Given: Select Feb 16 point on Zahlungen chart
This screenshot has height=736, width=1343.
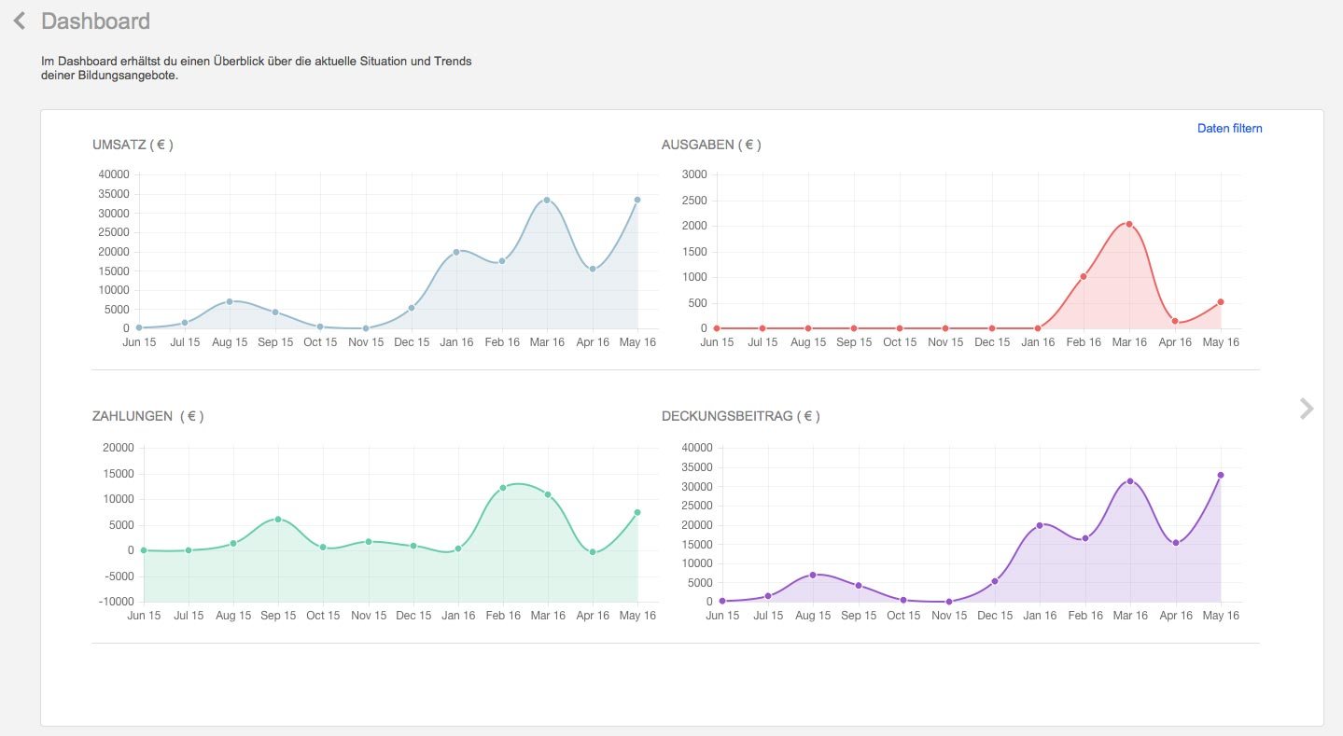Looking at the screenshot, I should (502, 488).
